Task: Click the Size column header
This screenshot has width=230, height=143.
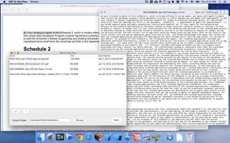Action: [x=72, y=56]
